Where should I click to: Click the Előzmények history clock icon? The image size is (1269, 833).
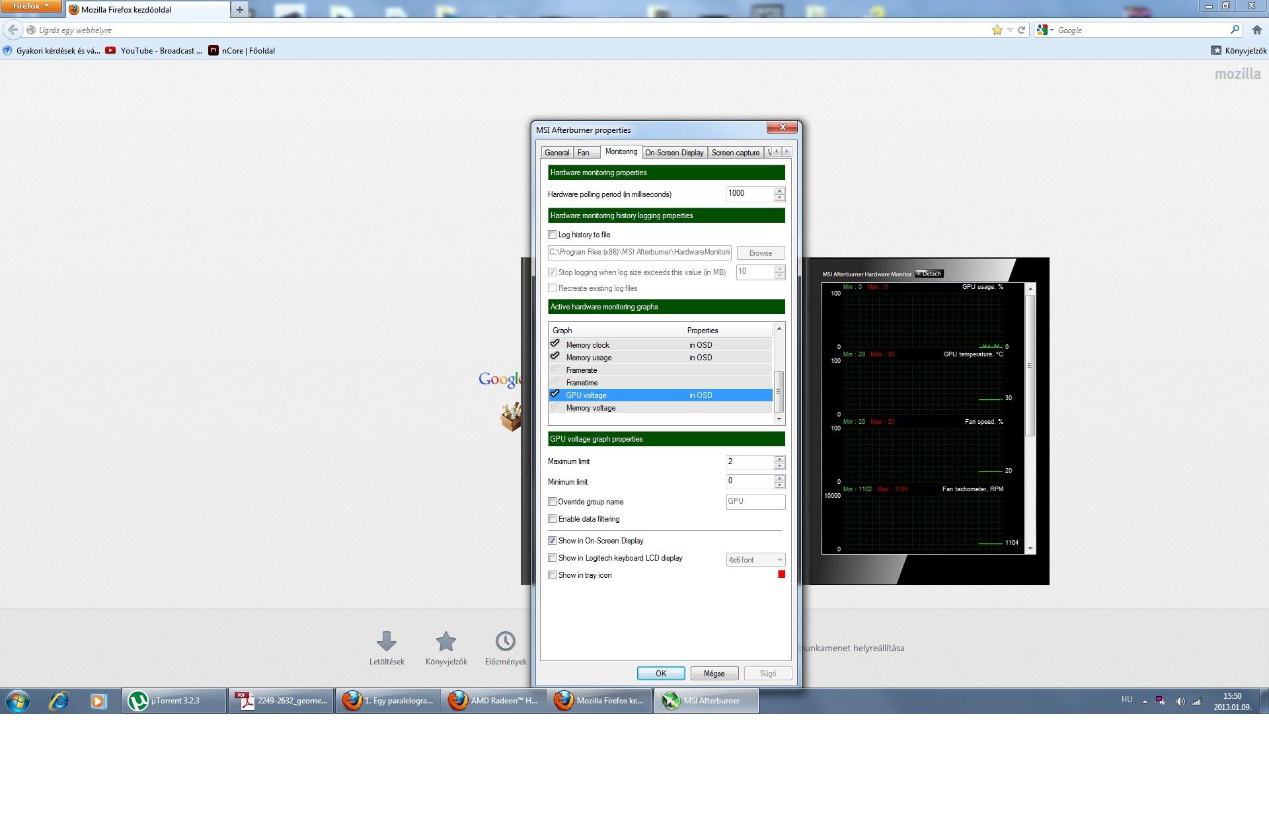tap(506, 641)
